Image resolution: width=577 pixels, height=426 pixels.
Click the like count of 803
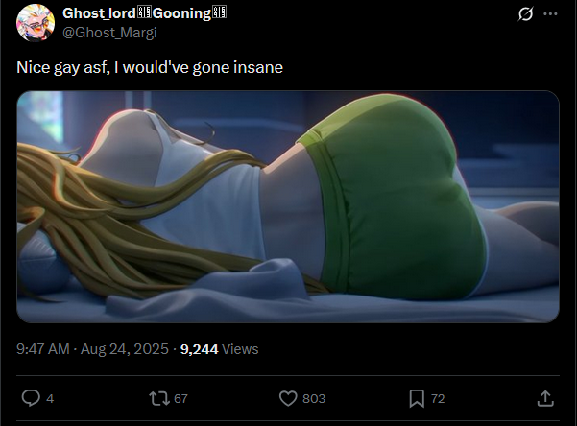(314, 399)
